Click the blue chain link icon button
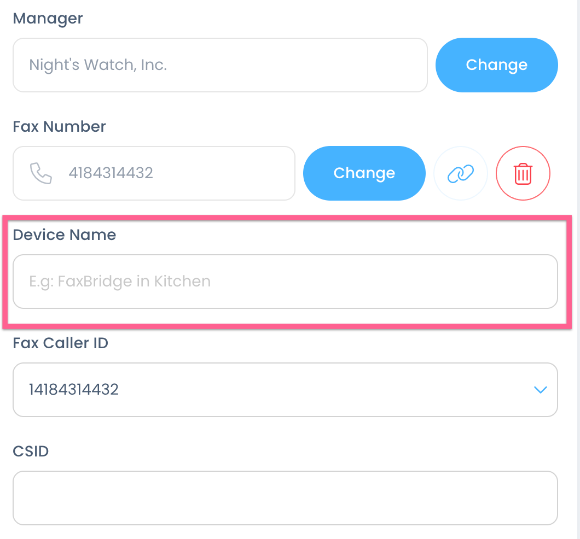Image resolution: width=580 pixels, height=539 pixels. 461,173
